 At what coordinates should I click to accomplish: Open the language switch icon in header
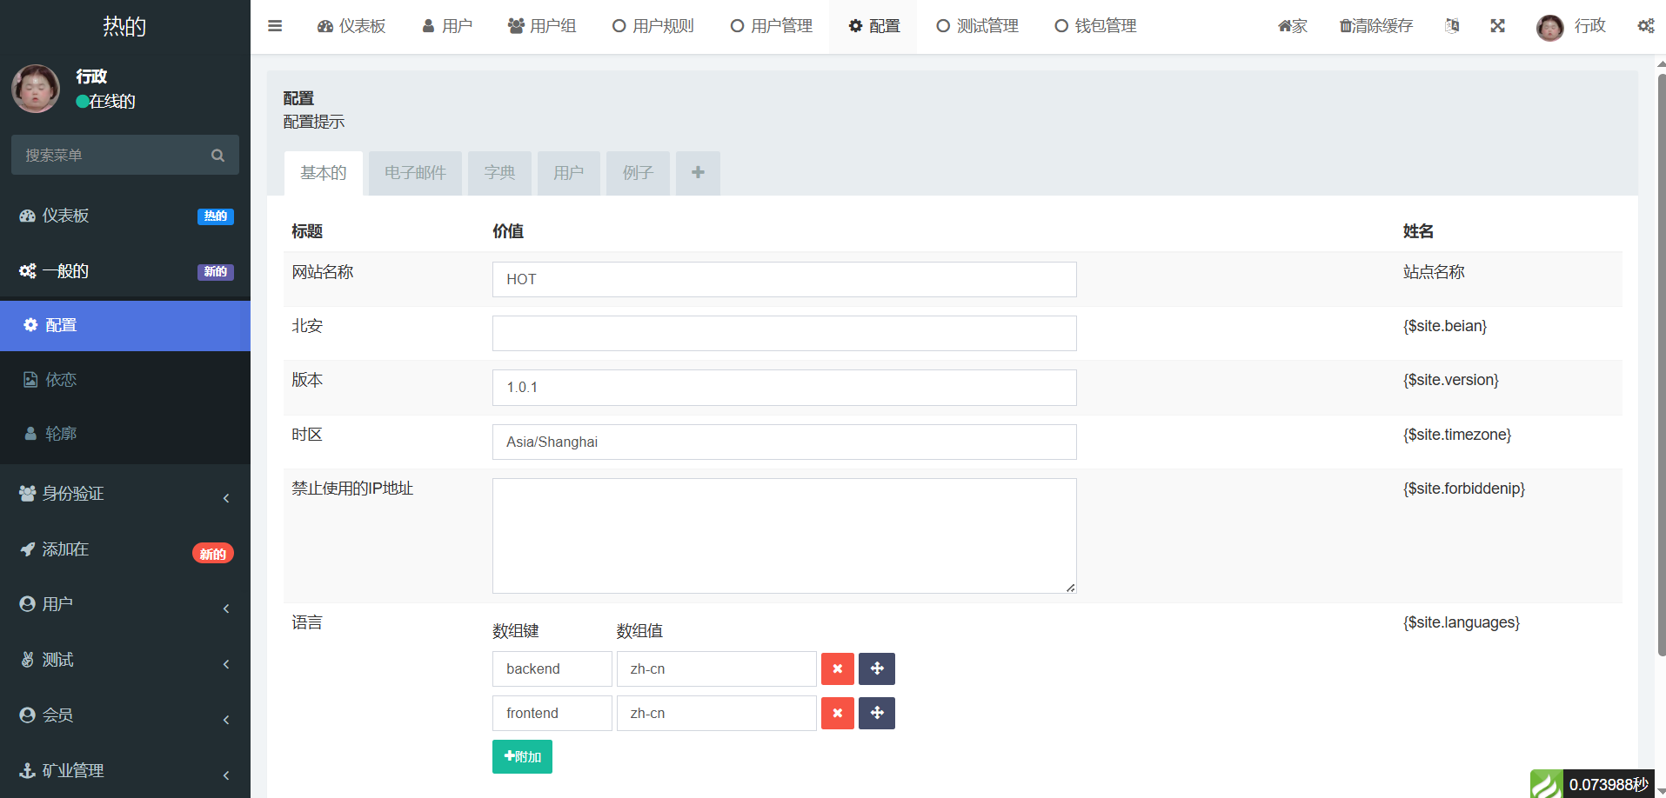tap(1452, 26)
